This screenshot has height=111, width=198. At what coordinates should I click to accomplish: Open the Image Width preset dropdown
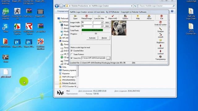pos(102,23)
